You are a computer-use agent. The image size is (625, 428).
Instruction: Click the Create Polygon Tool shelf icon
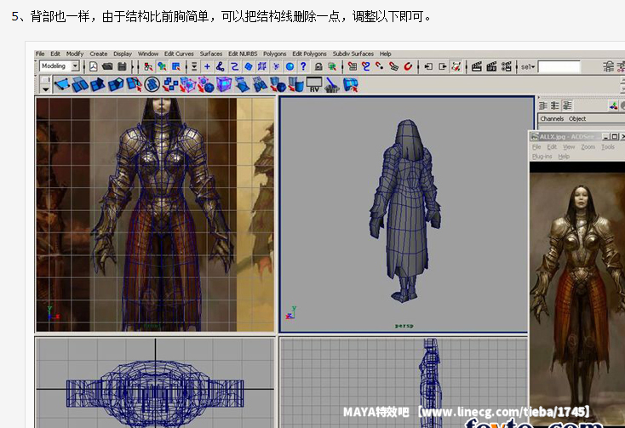click(62, 84)
